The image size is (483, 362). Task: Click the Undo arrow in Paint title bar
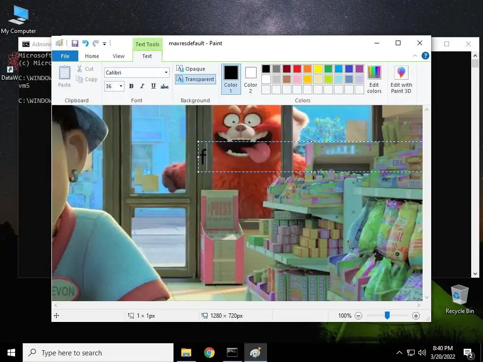[x=85, y=43]
